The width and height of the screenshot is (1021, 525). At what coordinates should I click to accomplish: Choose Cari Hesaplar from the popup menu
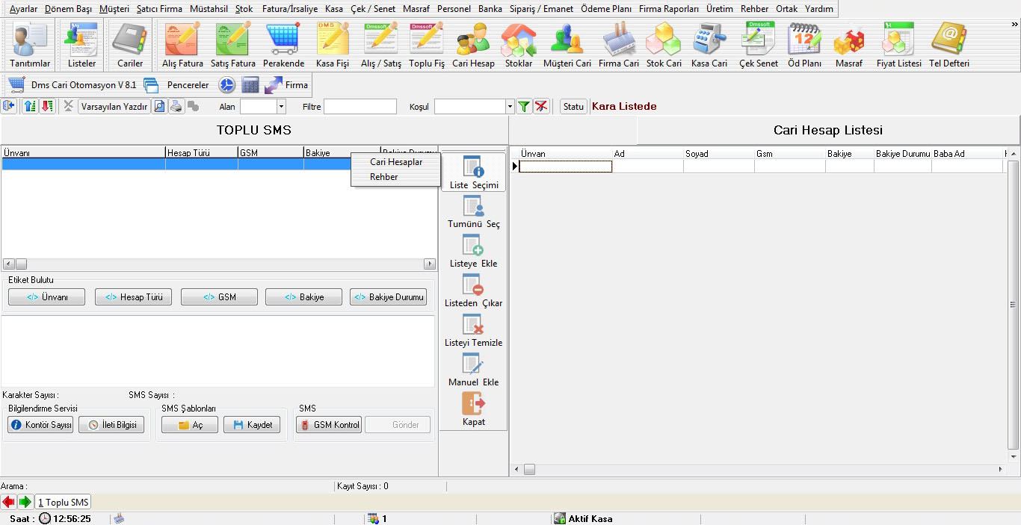point(396,162)
